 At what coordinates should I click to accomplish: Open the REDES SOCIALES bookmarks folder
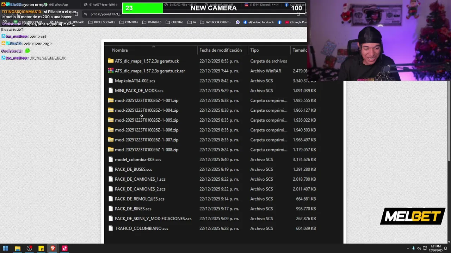[x=101, y=22]
